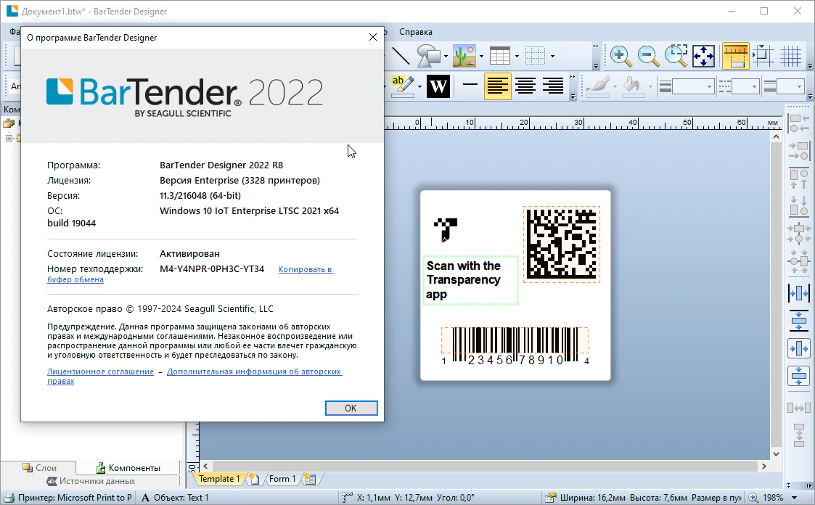Add new template with the page icon

(254, 479)
